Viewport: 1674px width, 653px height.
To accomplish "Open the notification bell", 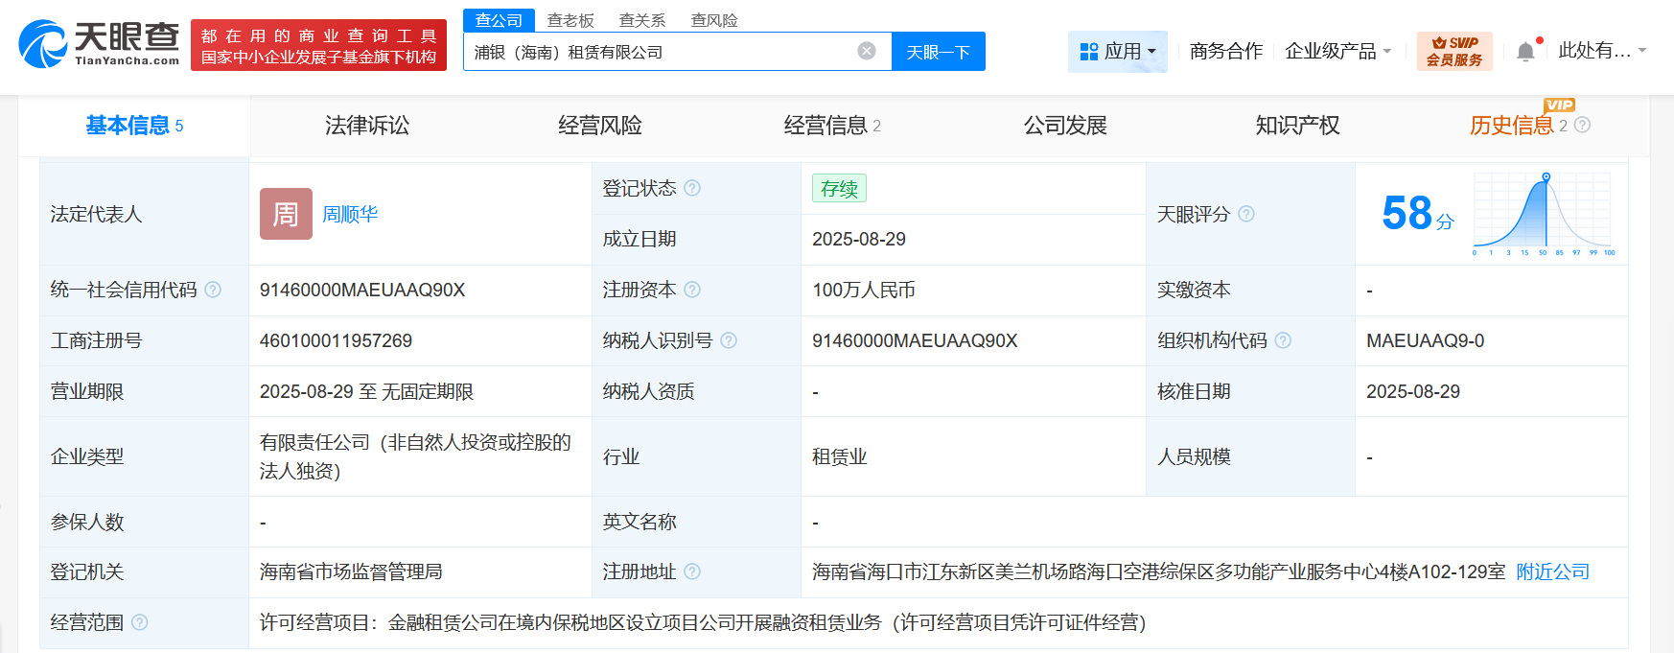I will coord(1525,52).
